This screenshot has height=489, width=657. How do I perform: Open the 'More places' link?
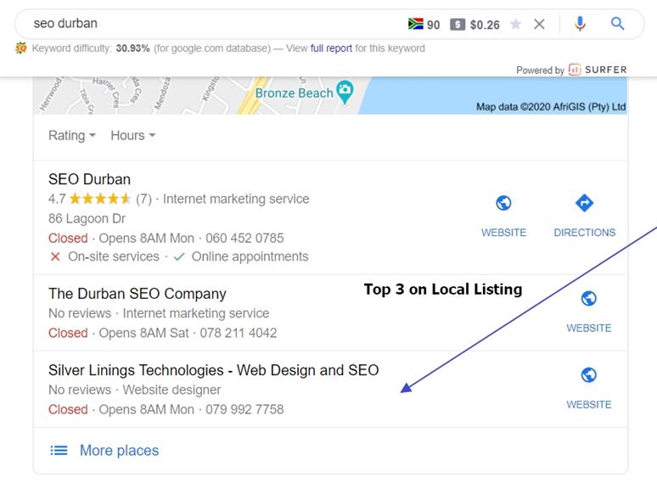coord(120,451)
